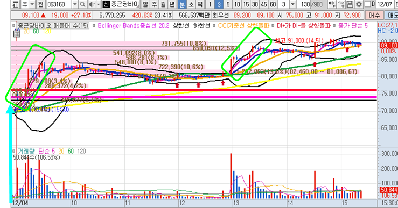Click the 신 badge before the stock name
The image size is (398, 208).
(x=106, y=4)
